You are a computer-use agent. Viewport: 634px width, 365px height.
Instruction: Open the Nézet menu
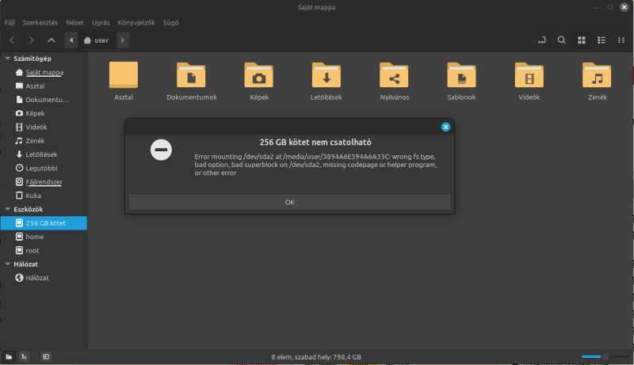tap(74, 23)
